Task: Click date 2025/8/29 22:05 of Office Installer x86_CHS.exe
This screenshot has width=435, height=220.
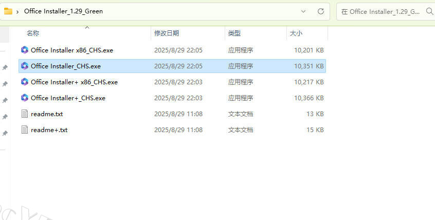Action: click(x=178, y=50)
